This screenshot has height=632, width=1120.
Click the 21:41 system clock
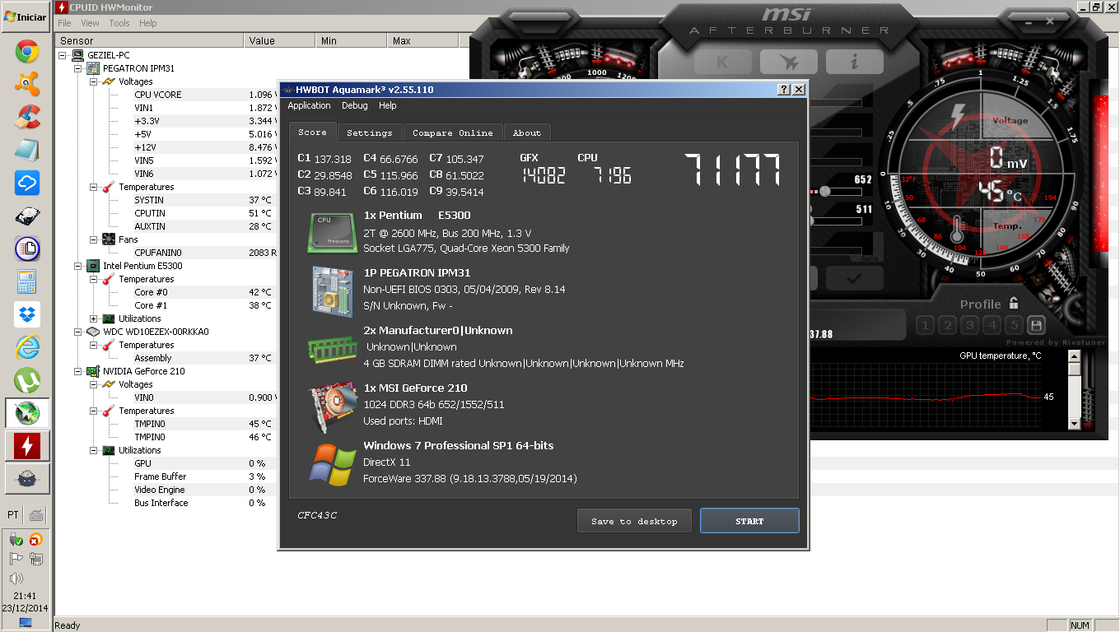coord(25,596)
